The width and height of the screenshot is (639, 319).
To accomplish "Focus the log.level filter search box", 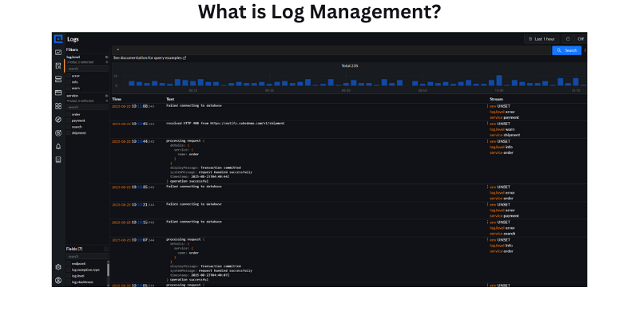I will tap(87, 69).
